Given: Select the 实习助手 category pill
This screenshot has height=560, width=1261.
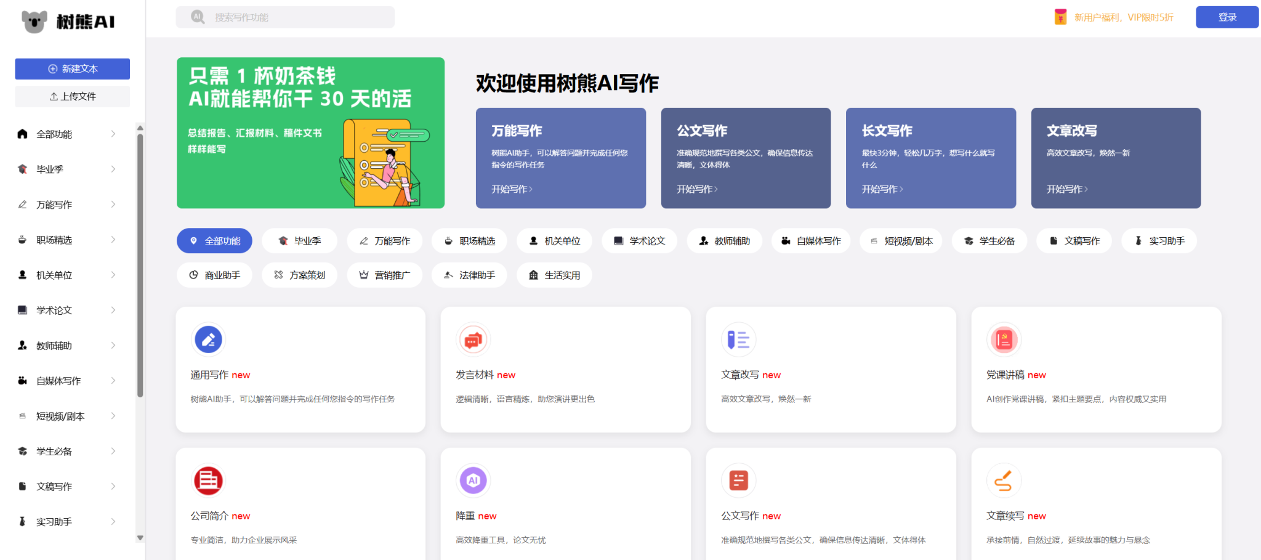Looking at the screenshot, I should tap(1159, 241).
